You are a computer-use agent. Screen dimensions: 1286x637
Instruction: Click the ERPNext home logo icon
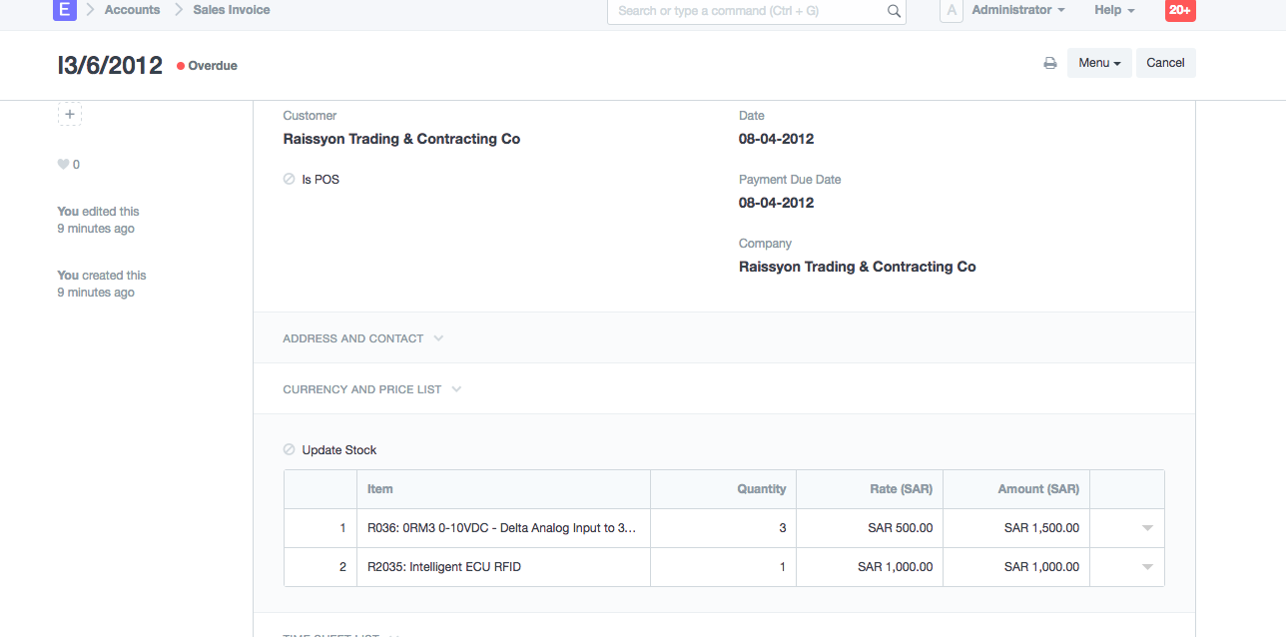click(65, 10)
